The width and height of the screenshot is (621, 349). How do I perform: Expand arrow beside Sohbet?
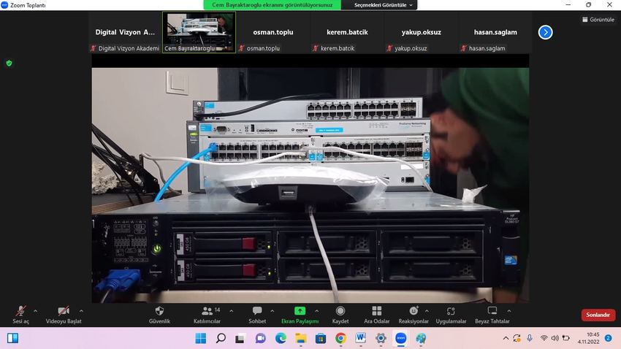272,311
